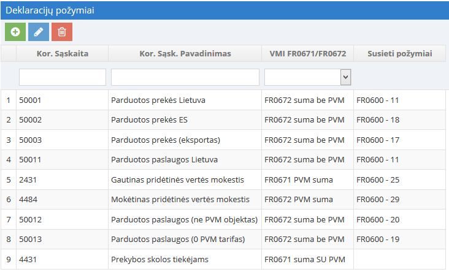The height and width of the screenshot is (272, 449).
Task: Click the Susieti požymiai column header
Action: (399, 54)
